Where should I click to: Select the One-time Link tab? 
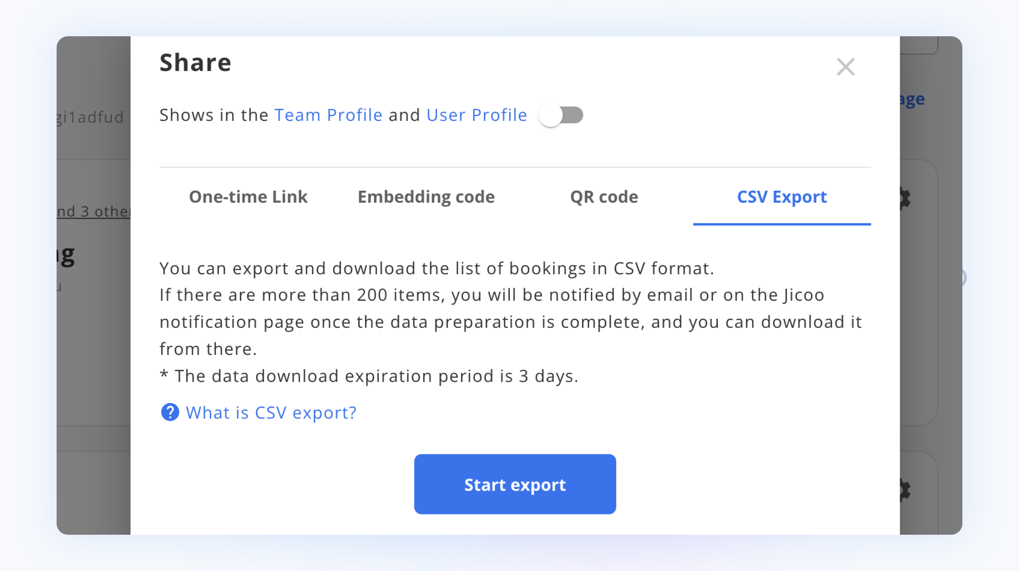[x=248, y=197]
